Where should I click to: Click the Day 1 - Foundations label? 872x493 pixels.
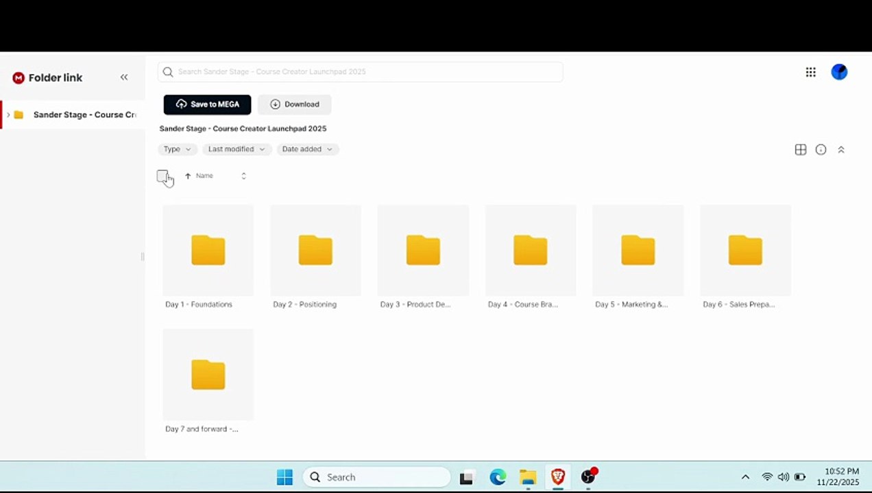coord(199,305)
